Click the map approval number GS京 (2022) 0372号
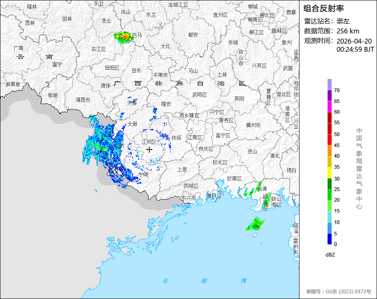Image resolution: width=377 pixels, height=299 pixels. click(348, 292)
